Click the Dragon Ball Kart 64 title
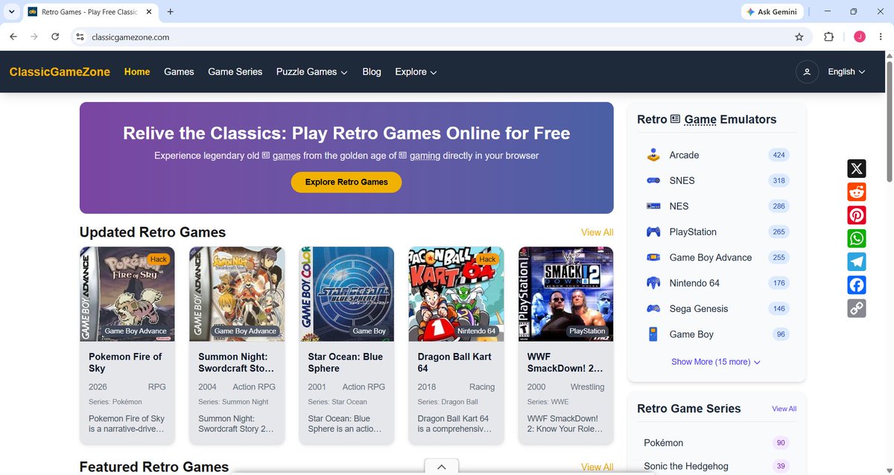Image resolution: width=894 pixels, height=475 pixels. (456, 363)
